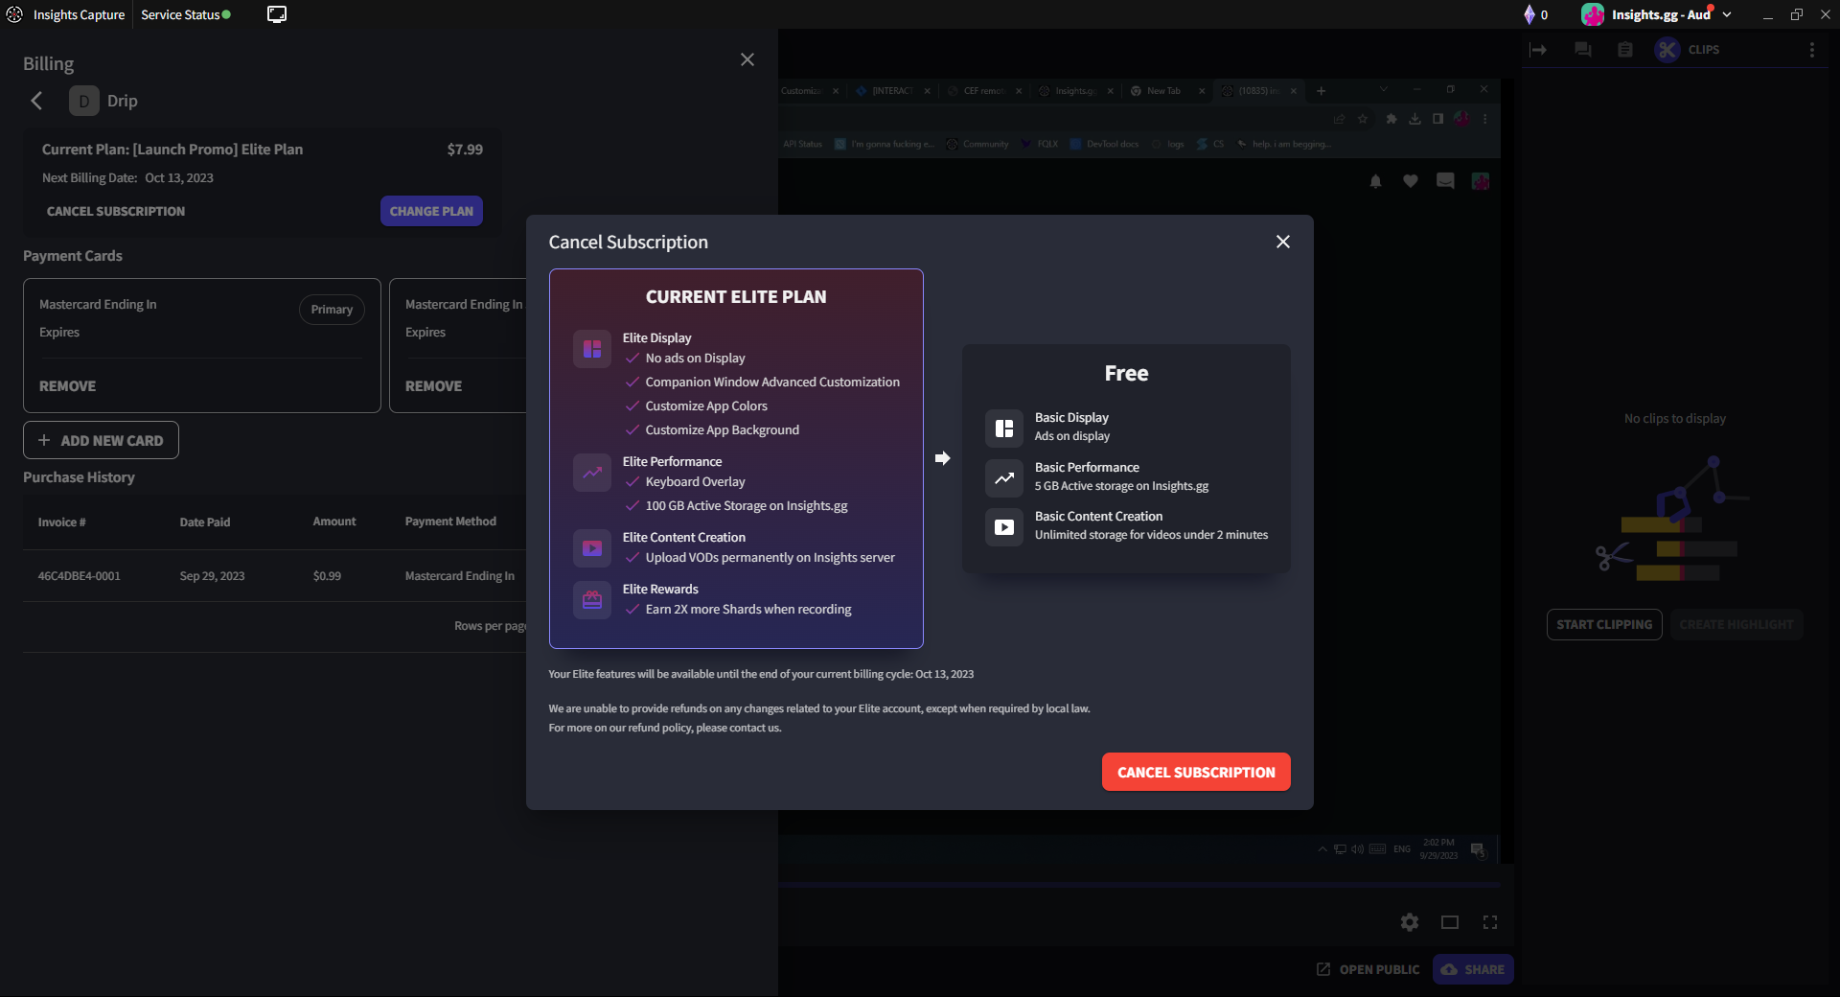
Task: Click the Basic Content Creation play icon
Action: tap(1004, 526)
